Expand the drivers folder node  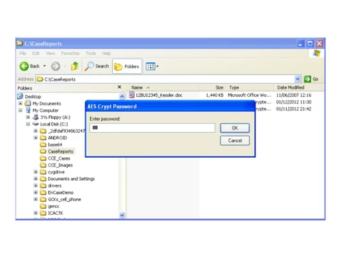35,186
